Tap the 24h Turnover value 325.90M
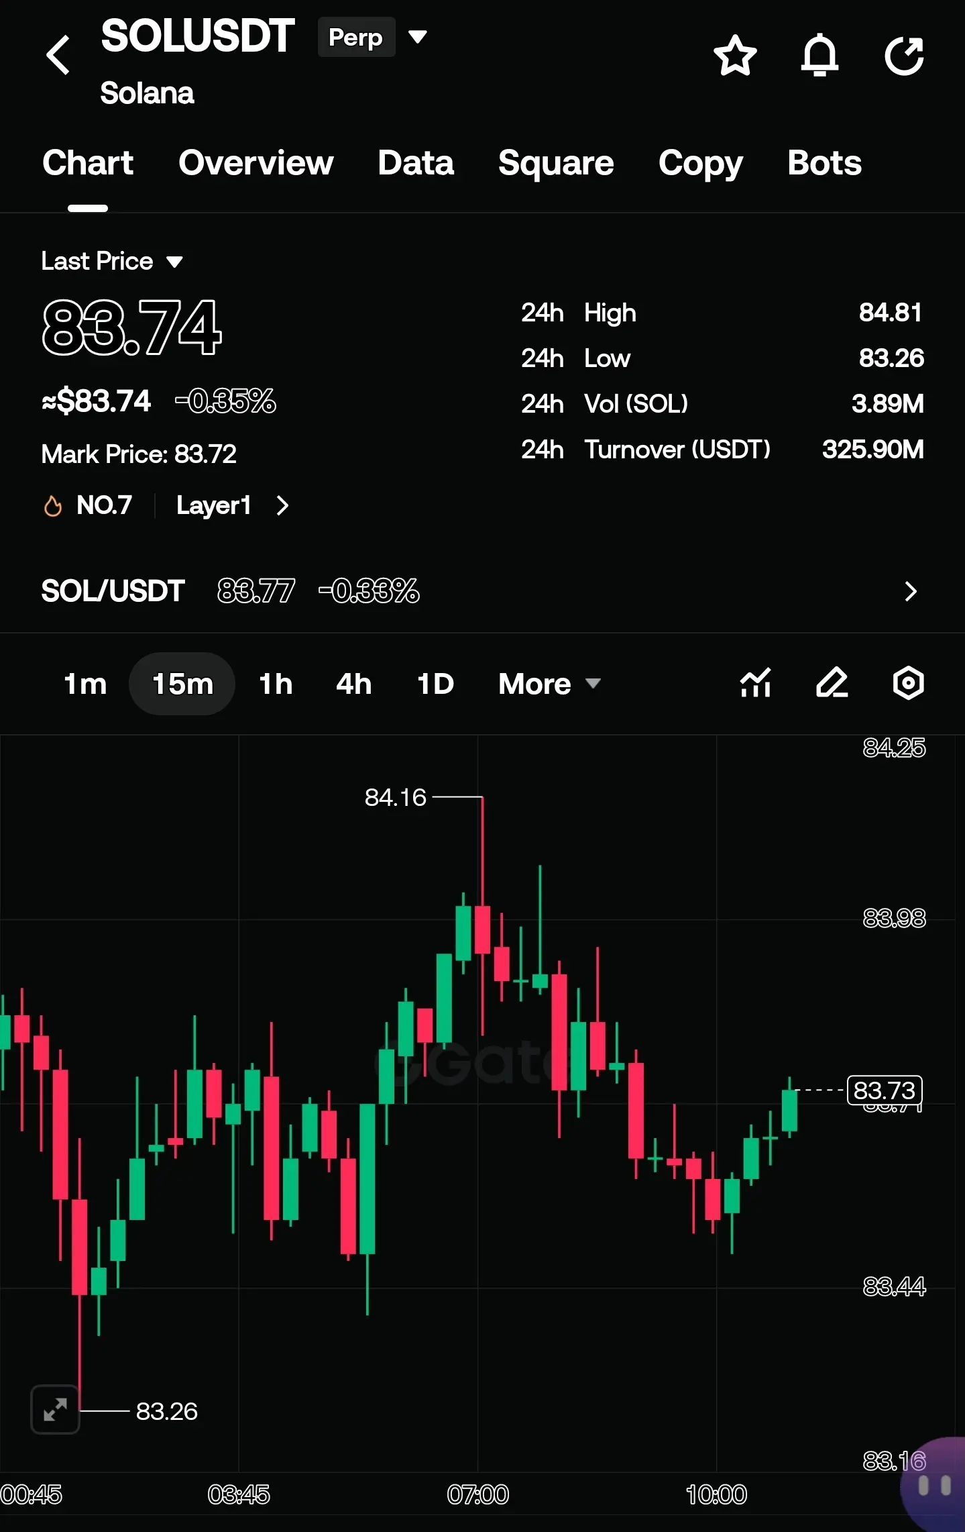Viewport: 965px width, 1532px height. tap(873, 450)
